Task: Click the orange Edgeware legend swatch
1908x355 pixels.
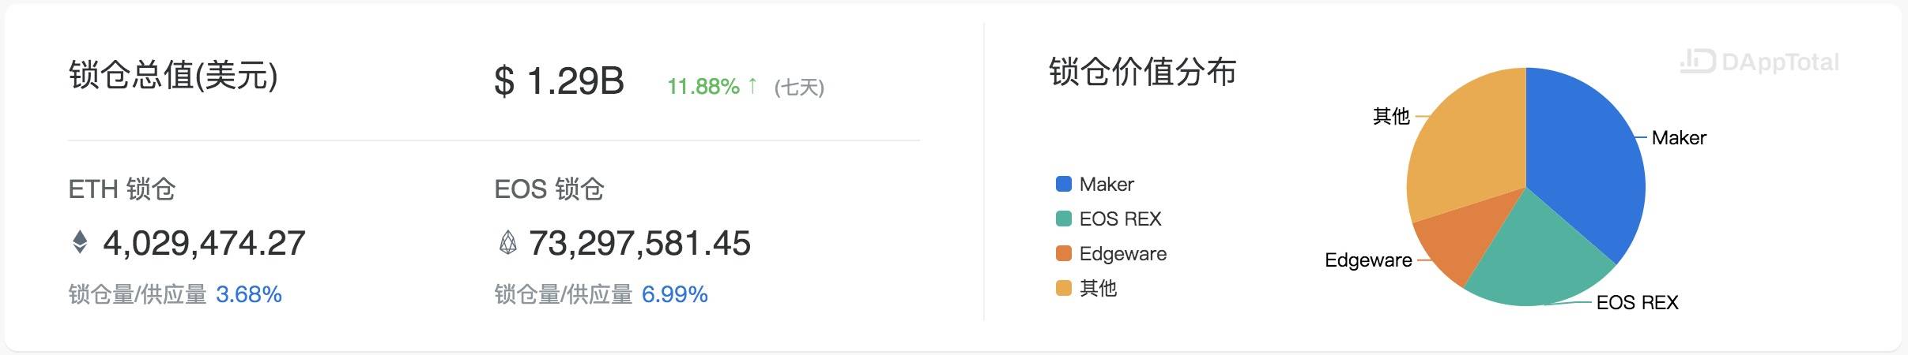Action: (1064, 253)
